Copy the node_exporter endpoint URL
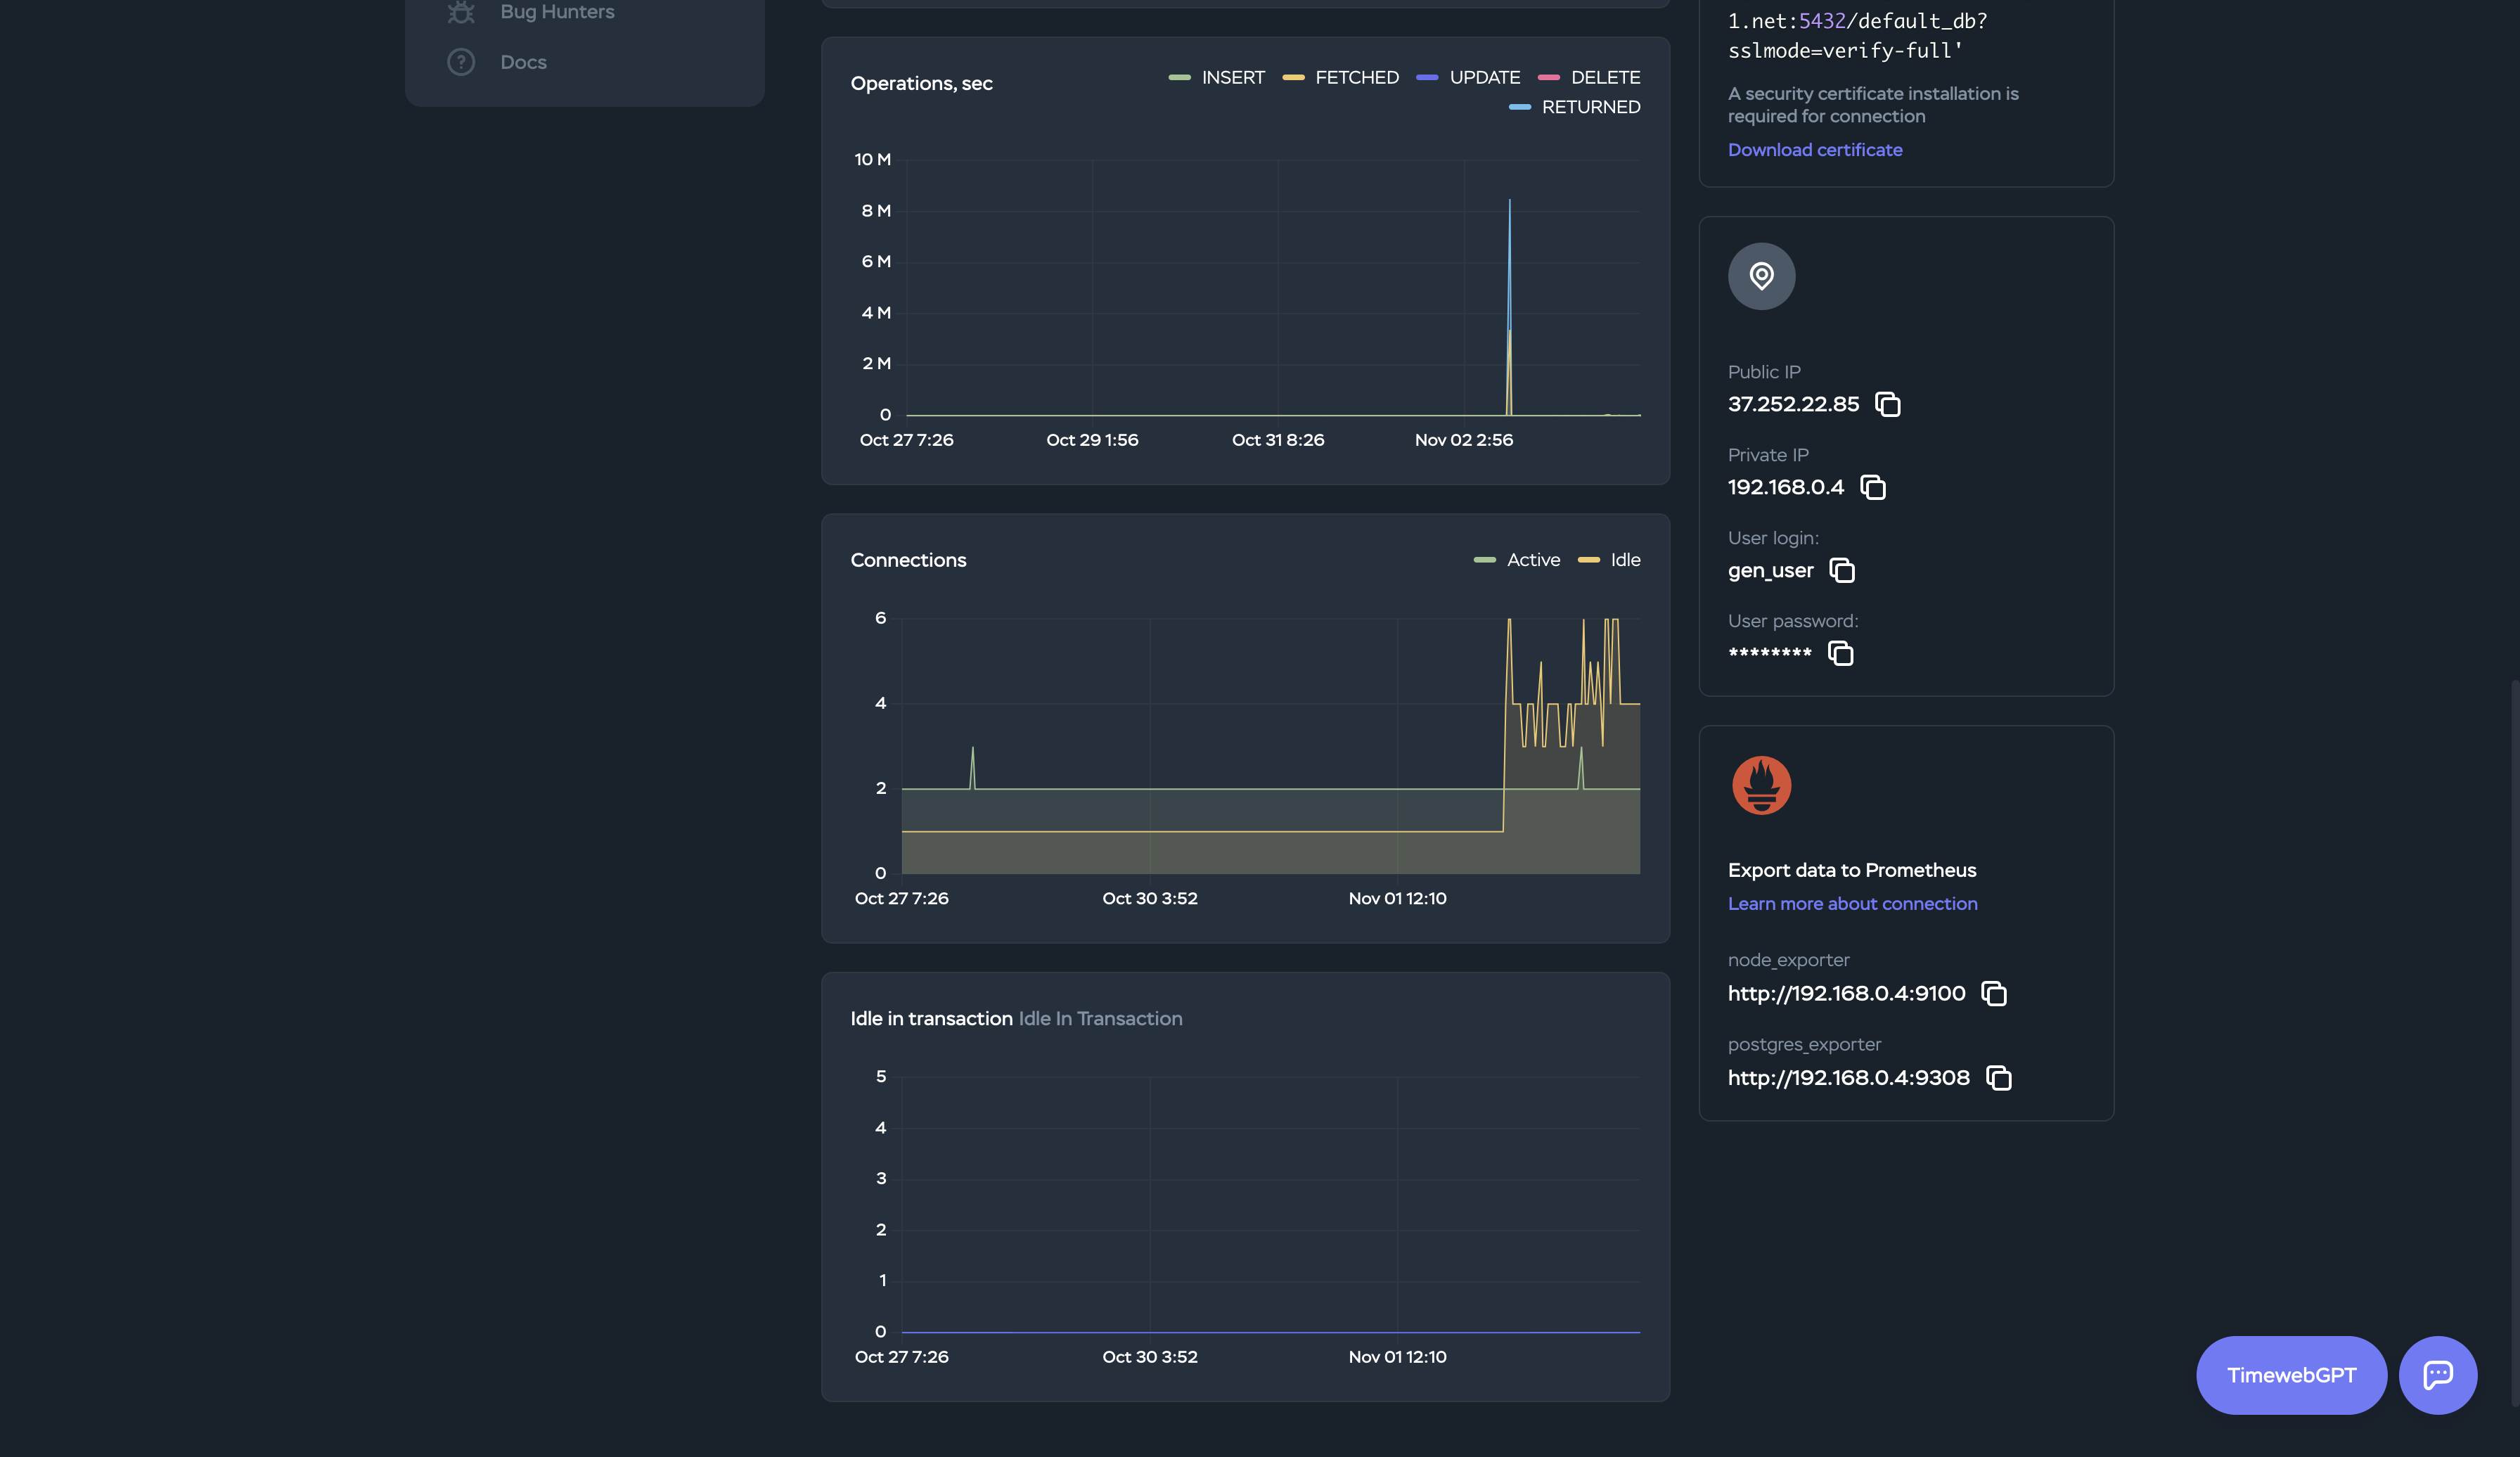The image size is (2520, 1457). [1994, 993]
